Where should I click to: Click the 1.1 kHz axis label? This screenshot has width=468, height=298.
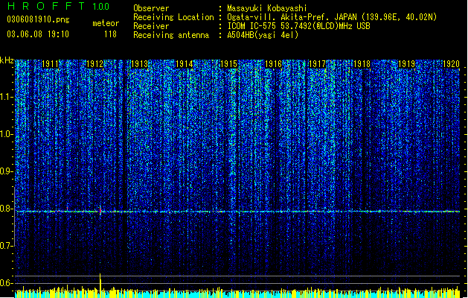tap(7, 97)
